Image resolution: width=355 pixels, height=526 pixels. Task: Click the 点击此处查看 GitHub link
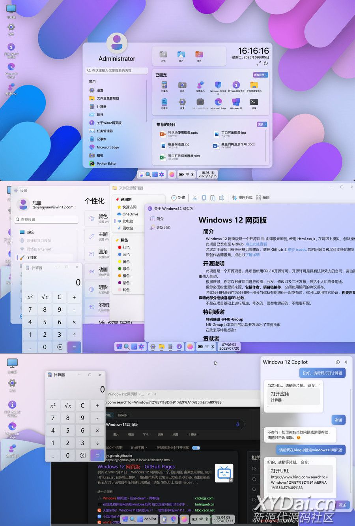coord(256,244)
